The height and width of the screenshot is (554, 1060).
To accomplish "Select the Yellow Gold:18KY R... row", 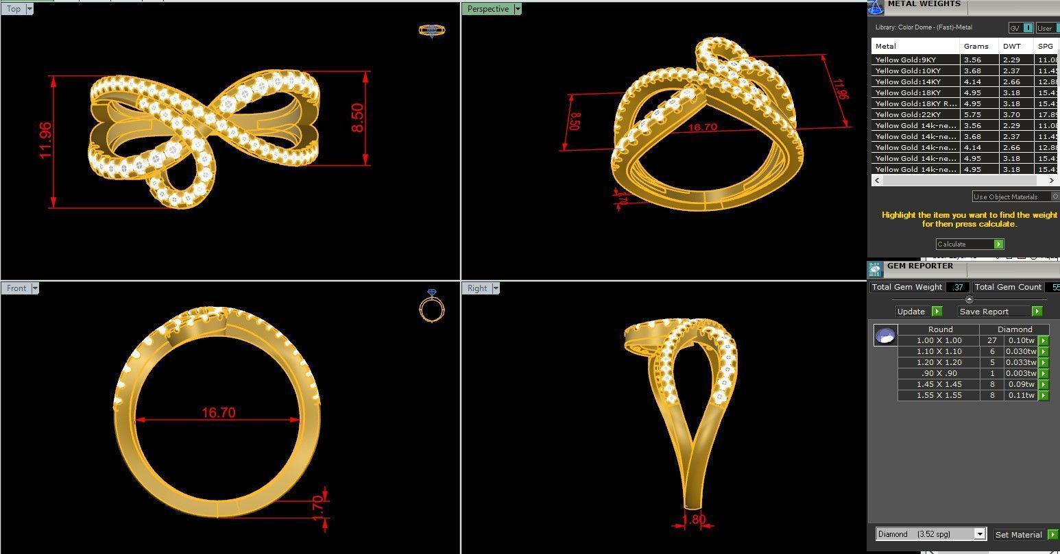I will click(965, 103).
